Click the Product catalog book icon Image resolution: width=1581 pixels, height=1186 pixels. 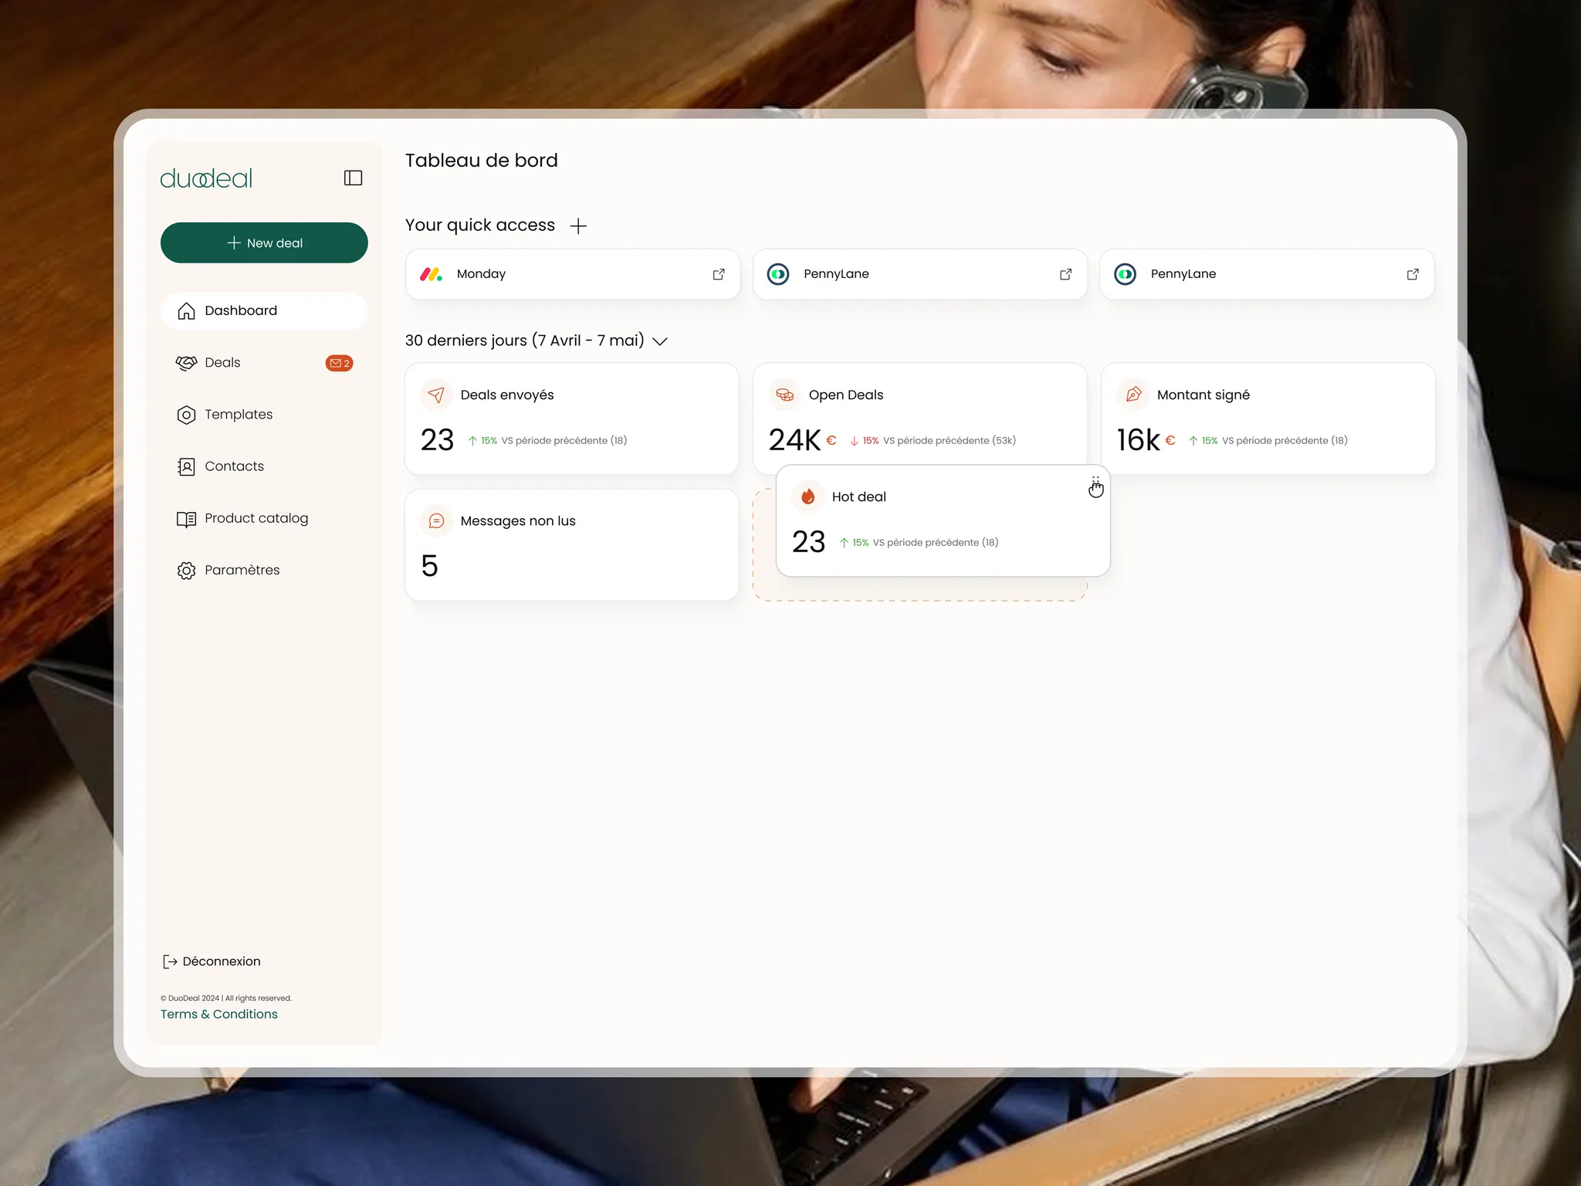tap(186, 519)
